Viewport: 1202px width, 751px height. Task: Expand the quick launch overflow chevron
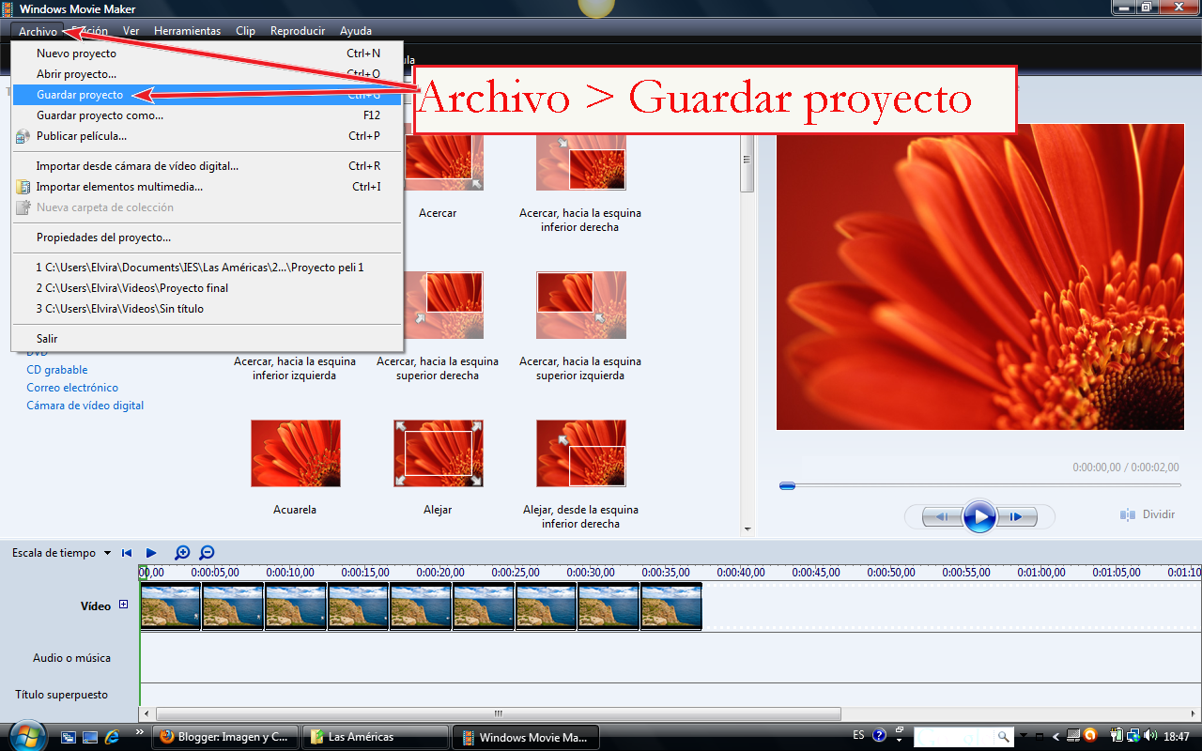pyautogui.click(x=140, y=732)
